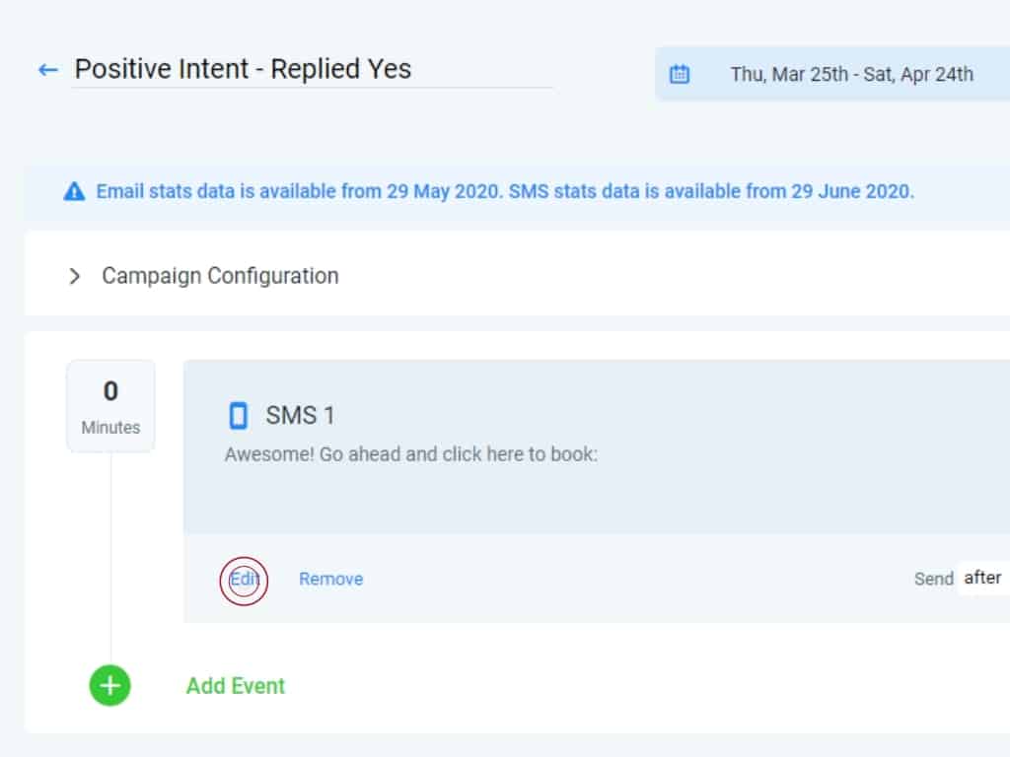Click empty area of SMS 1 card
The image size is (1010, 757).
click(690, 493)
